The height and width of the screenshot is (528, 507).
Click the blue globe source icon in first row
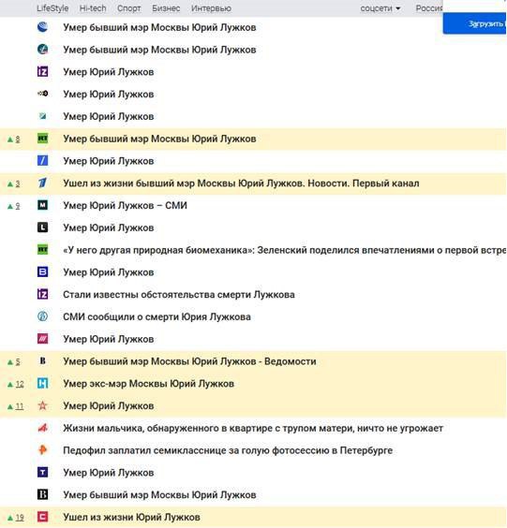click(x=42, y=27)
